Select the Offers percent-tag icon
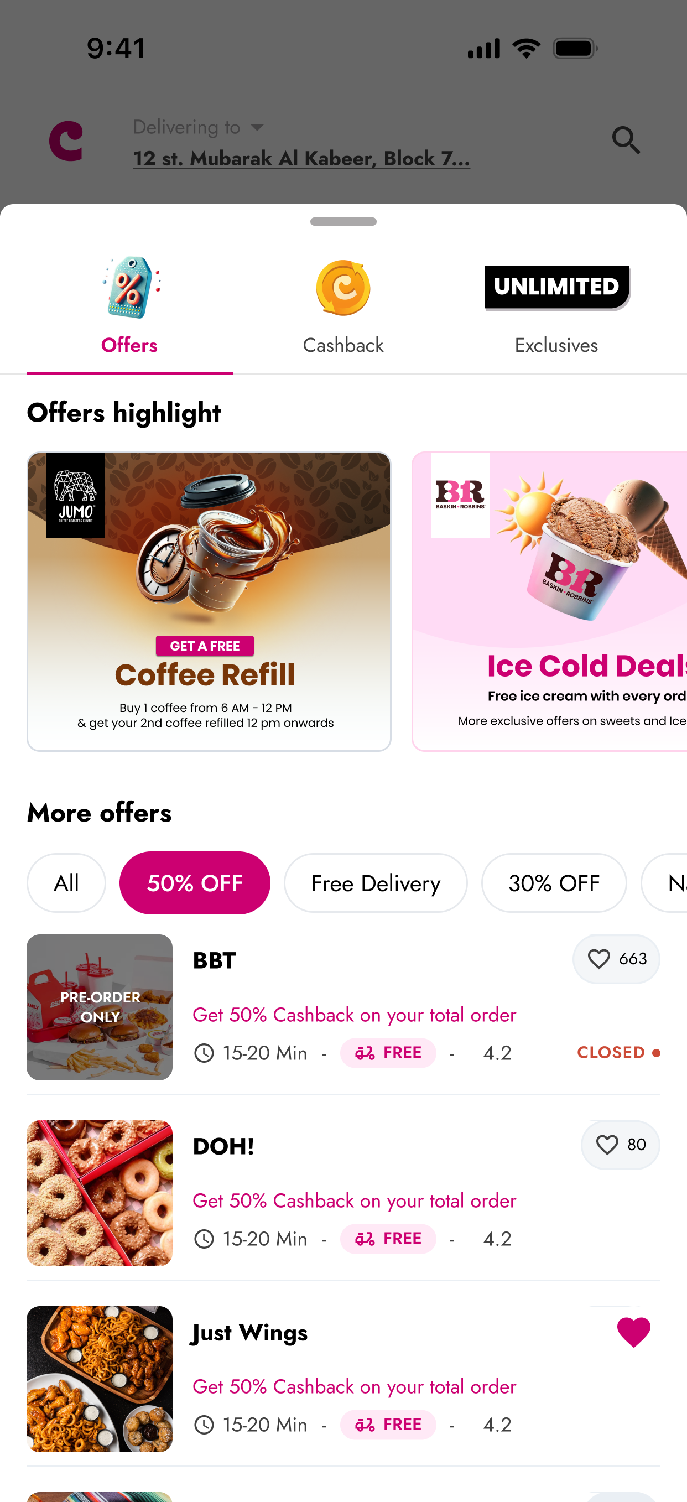 tap(131, 288)
